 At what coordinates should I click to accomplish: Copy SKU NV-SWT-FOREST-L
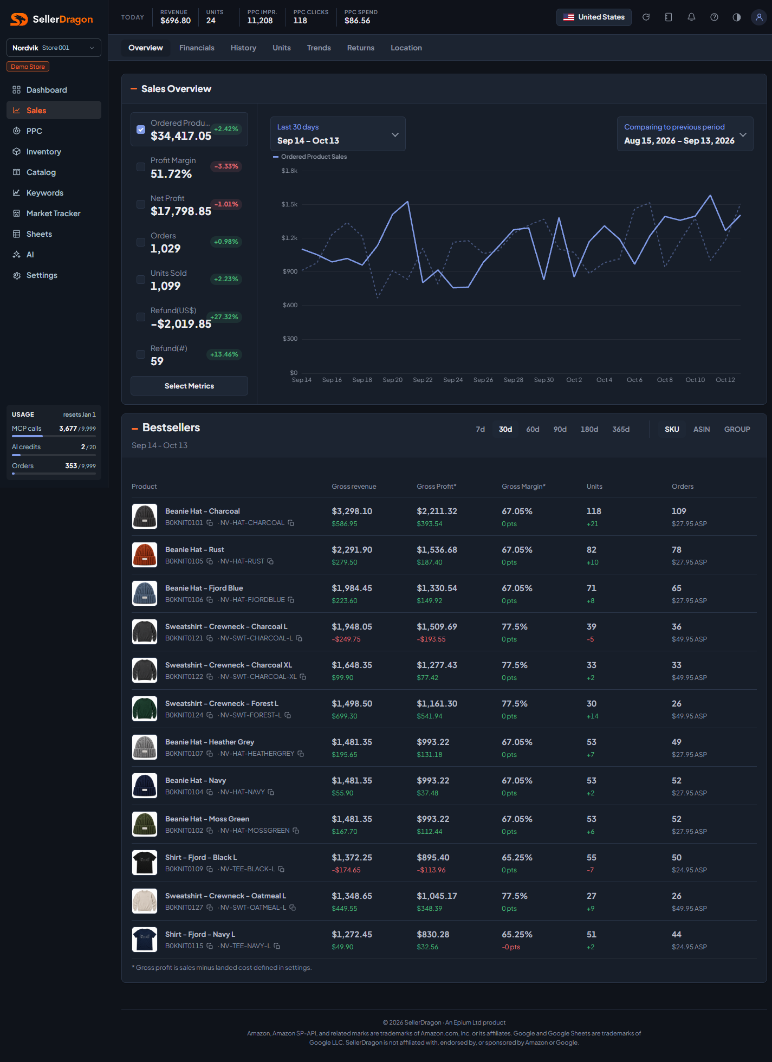point(288,715)
